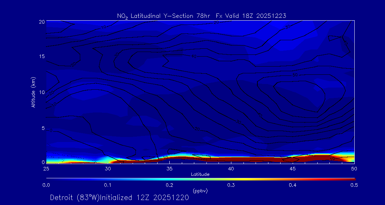Click the 20 km altitude tick label
The height and width of the screenshot is (205, 385).
tap(42, 21)
